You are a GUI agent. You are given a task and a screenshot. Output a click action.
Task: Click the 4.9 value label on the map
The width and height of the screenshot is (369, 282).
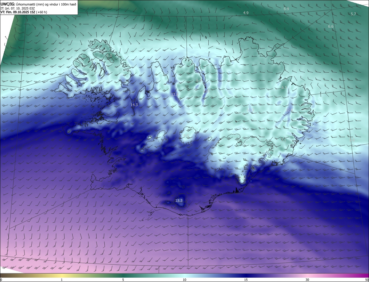(x=246, y=13)
